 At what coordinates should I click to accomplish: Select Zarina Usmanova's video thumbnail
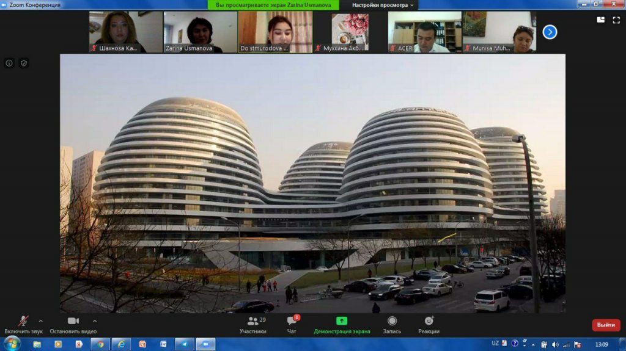click(x=200, y=32)
